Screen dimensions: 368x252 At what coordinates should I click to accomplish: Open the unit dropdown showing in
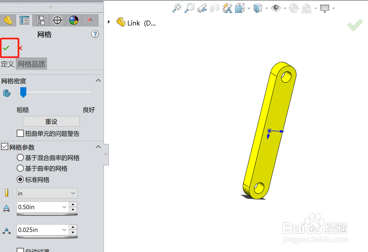click(73, 193)
